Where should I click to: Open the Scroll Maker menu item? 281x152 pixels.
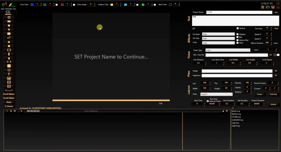pos(9,94)
